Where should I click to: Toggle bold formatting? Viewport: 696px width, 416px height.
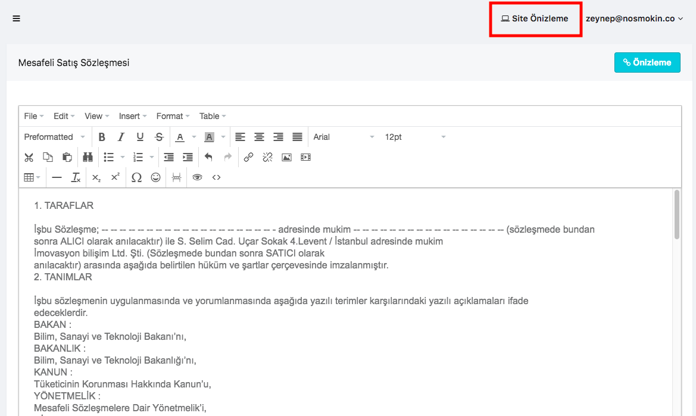[x=102, y=137]
